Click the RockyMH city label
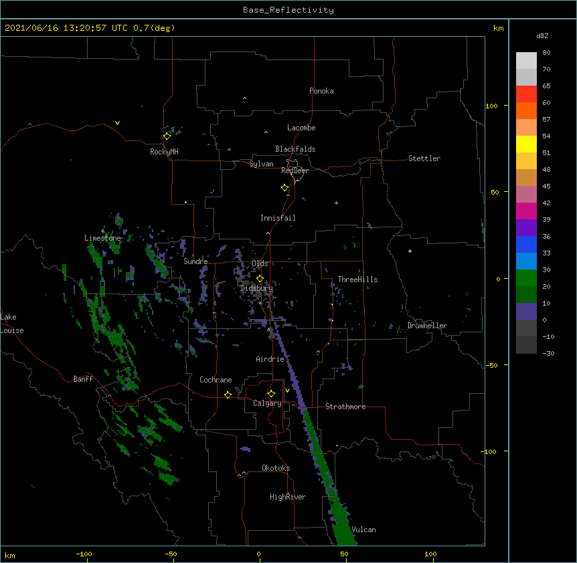This screenshot has width=577, height=563. (x=164, y=152)
